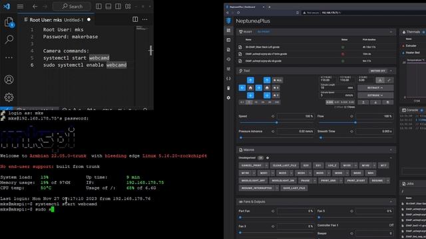
Task: Reset the Speed factor icon
Action: click(273, 116)
